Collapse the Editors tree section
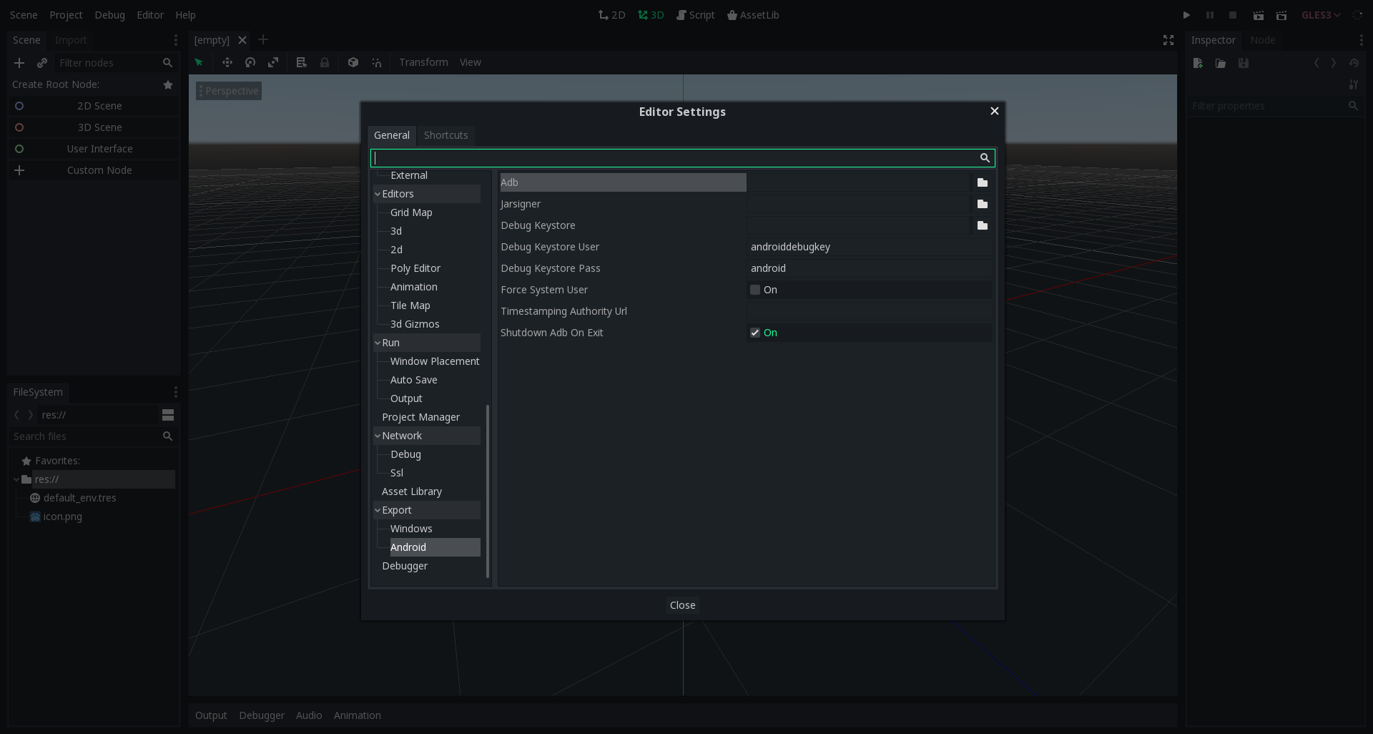 click(378, 194)
